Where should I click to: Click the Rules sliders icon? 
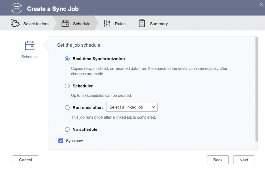pyautogui.click(x=107, y=23)
